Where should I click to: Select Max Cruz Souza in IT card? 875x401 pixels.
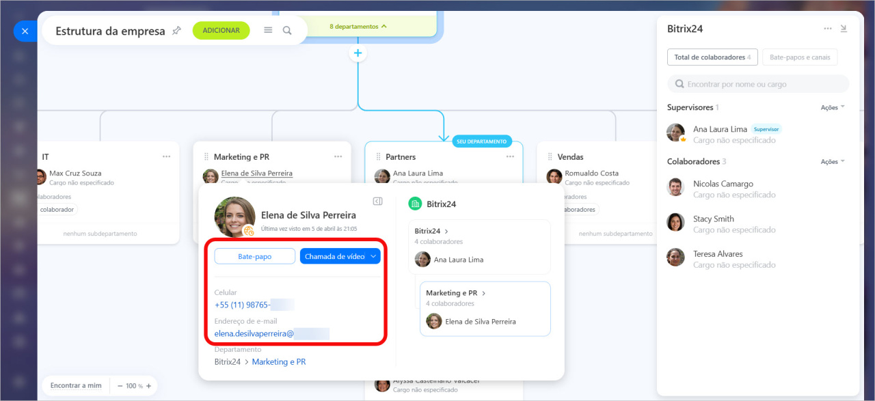click(x=75, y=174)
